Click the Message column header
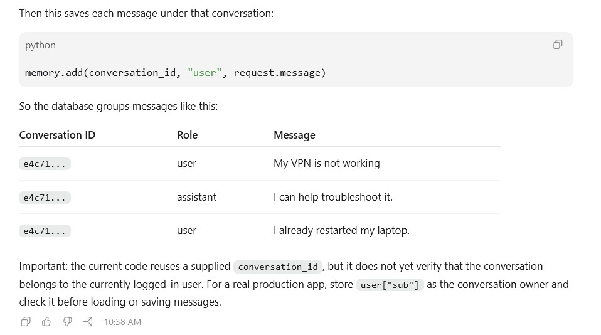601x335 pixels. [294, 135]
